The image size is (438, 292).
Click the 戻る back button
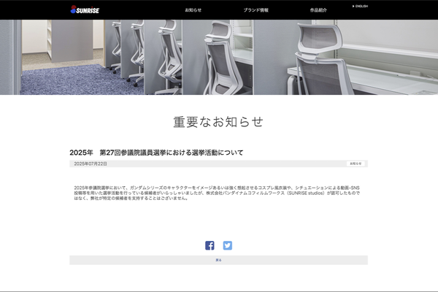(x=218, y=260)
